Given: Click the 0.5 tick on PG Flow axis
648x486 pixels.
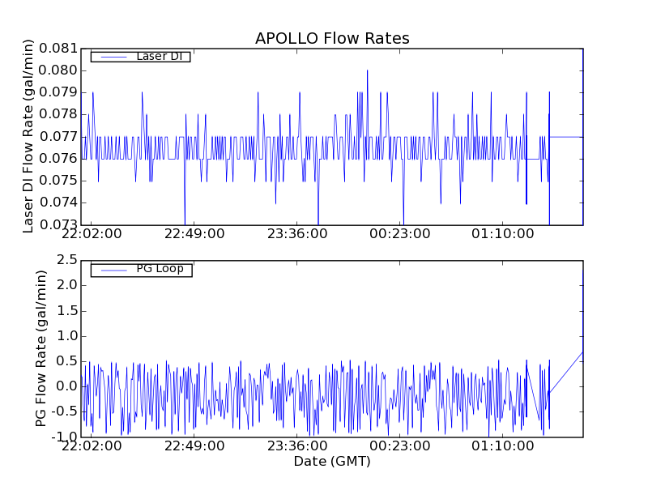Looking at the screenshot, I should point(67,361).
